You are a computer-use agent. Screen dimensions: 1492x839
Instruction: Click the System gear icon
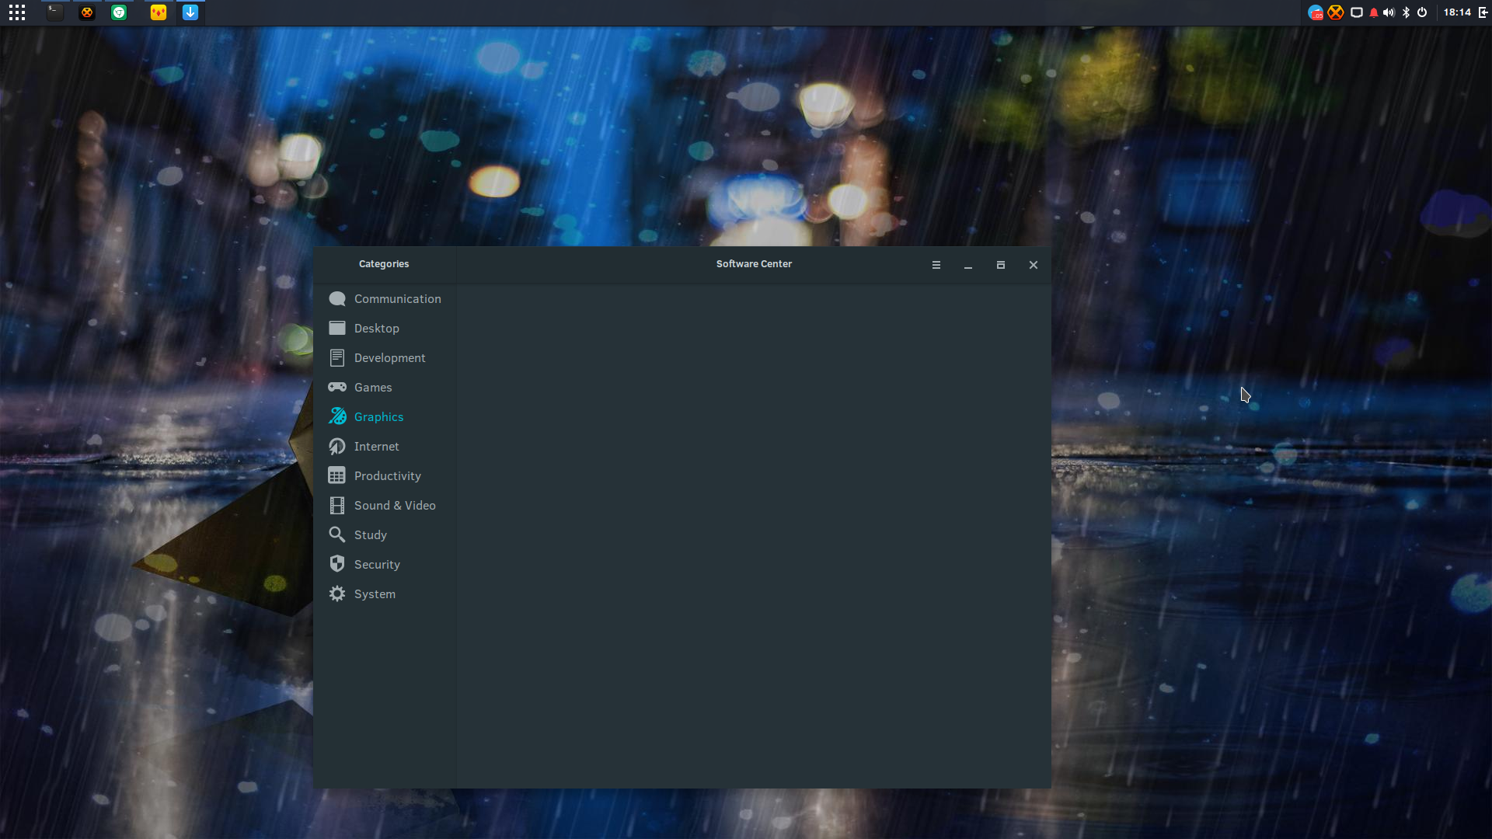336,594
